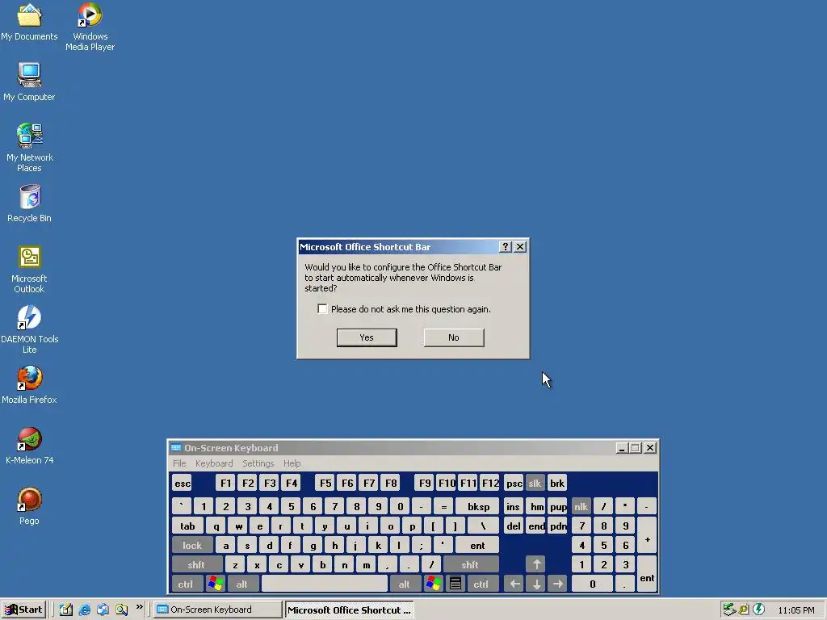827x620 pixels.
Task: Toggle the right shft key
Action: click(x=471, y=564)
